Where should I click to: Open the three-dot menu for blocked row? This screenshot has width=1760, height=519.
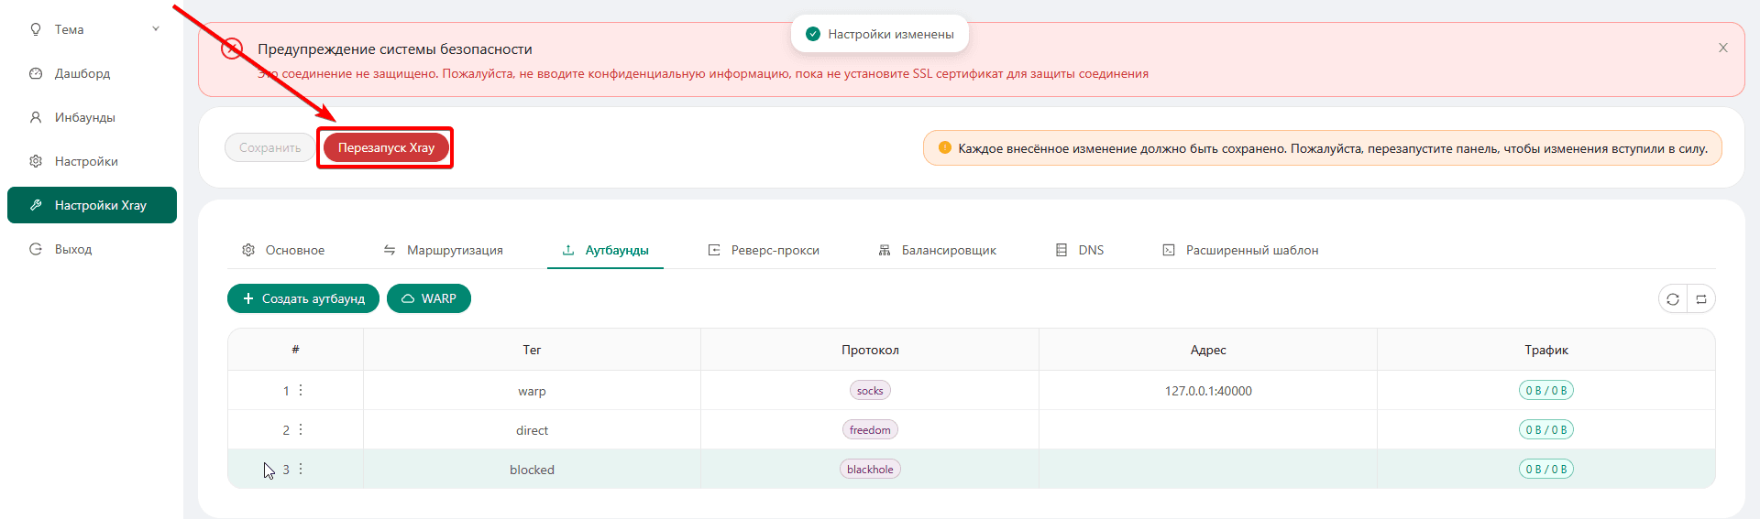click(x=301, y=470)
